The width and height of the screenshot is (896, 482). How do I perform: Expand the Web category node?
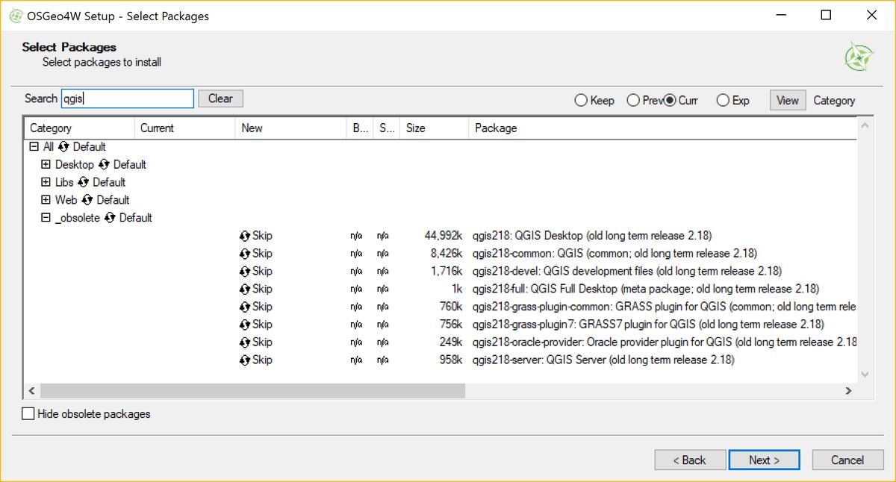[x=46, y=201]
